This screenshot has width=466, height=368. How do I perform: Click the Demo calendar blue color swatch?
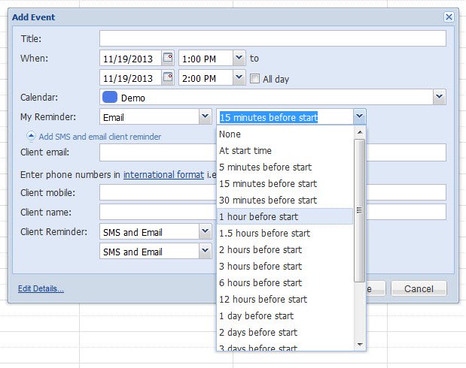[x=110, y=98]
